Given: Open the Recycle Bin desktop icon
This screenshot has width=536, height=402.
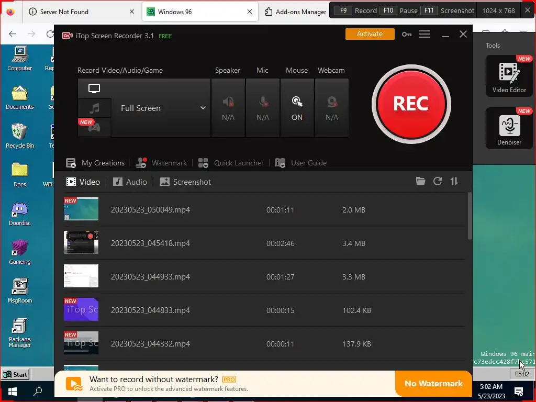Looking at the screenshot, I should (20, 136).
